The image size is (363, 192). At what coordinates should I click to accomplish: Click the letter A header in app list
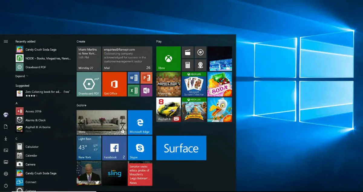(17, 103)
